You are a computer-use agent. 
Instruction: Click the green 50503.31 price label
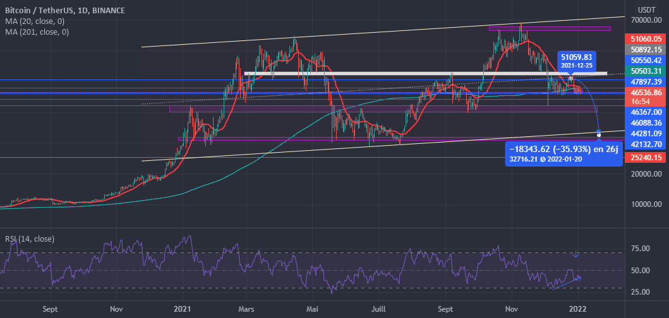point(644,71)
